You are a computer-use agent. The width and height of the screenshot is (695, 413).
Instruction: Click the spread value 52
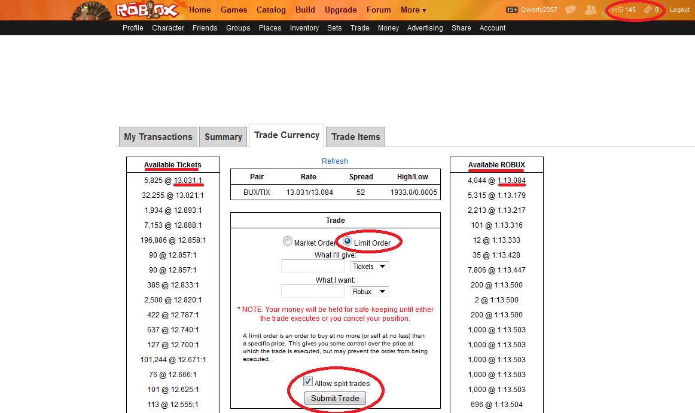[x=361, y=192]
